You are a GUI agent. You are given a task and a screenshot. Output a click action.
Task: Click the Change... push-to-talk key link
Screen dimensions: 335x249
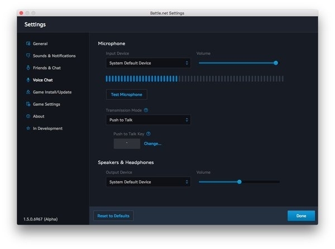coord(152,144)
